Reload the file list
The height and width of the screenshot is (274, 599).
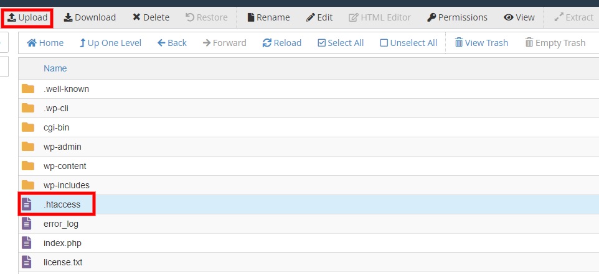(282, 43)
